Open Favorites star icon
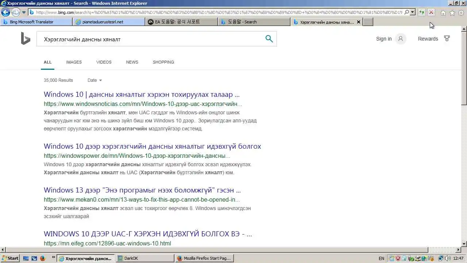The width and height of the screenshot is (467, 263). tap(452, 13)
